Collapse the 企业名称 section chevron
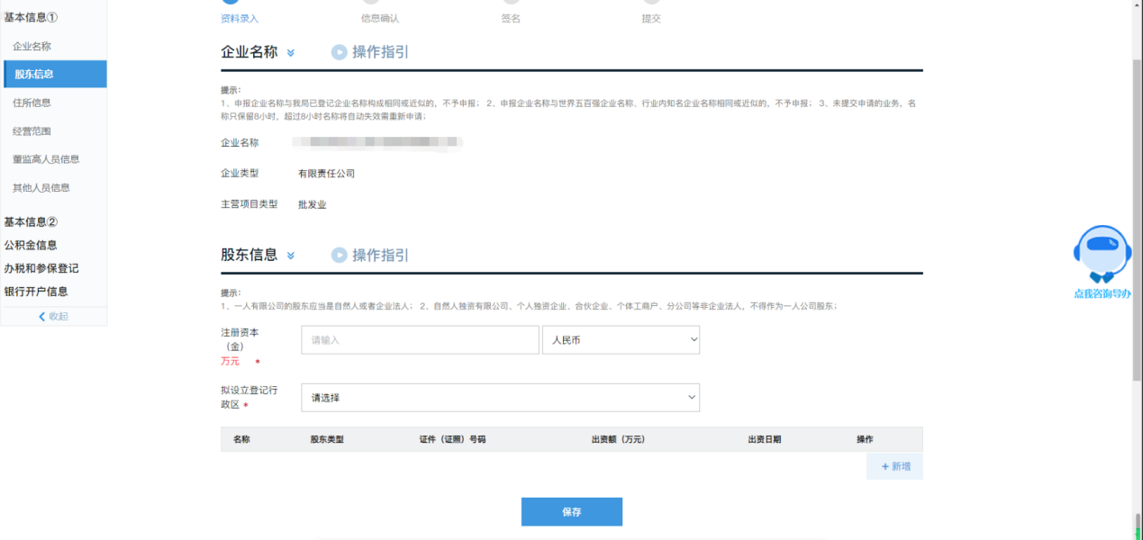 pos(290,52)
